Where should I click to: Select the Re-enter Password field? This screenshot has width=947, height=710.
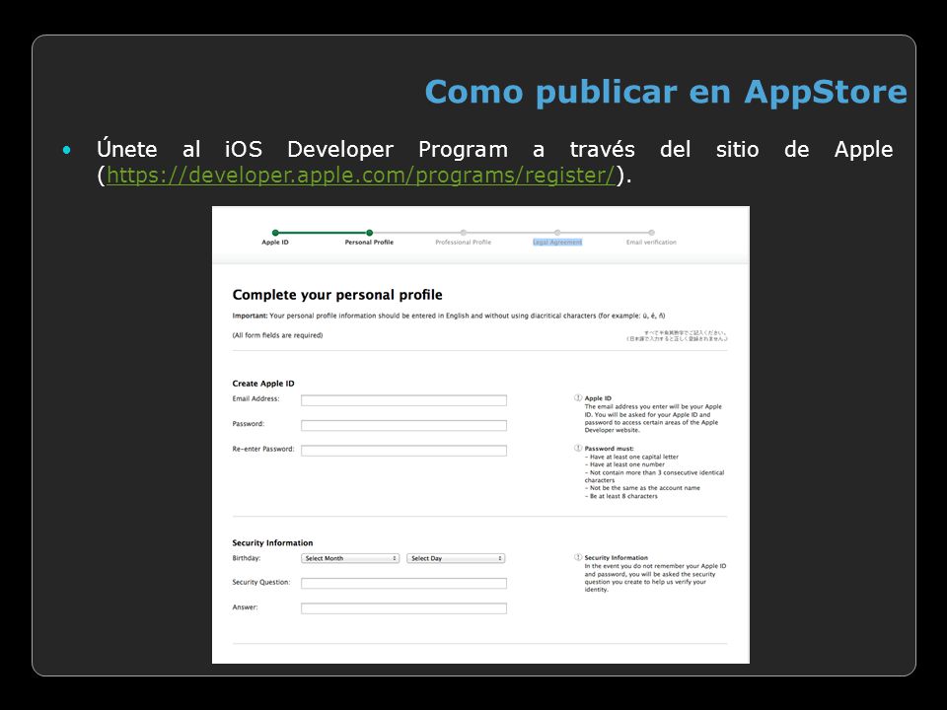tap(403, 451)
